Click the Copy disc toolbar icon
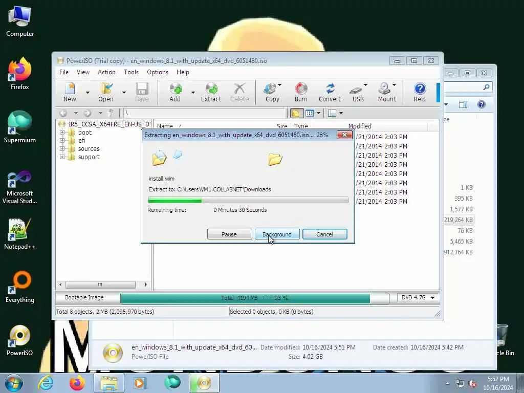 pos(272,92)
